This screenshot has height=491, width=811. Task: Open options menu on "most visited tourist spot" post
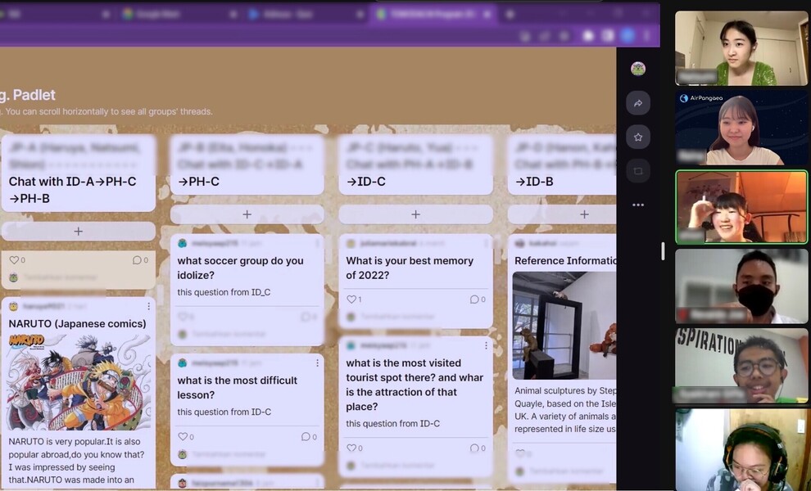point(486,345)
